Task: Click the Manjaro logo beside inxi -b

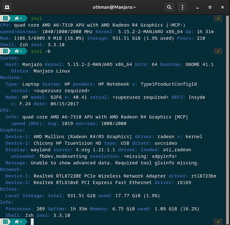Action: (5, 51)
